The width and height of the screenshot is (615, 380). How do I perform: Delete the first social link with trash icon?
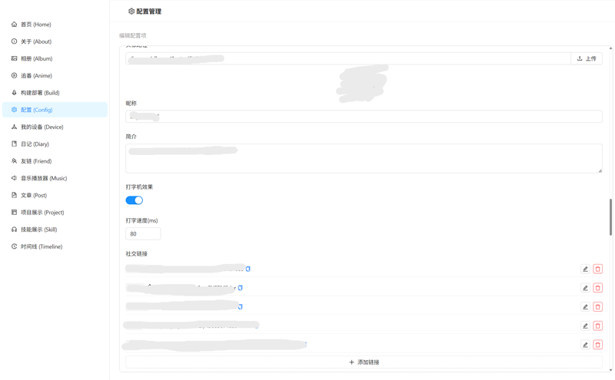click(x=598, y=269)
